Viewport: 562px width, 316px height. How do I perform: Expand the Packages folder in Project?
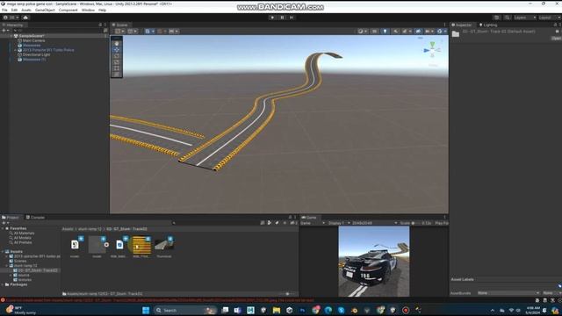click(3, 284)
